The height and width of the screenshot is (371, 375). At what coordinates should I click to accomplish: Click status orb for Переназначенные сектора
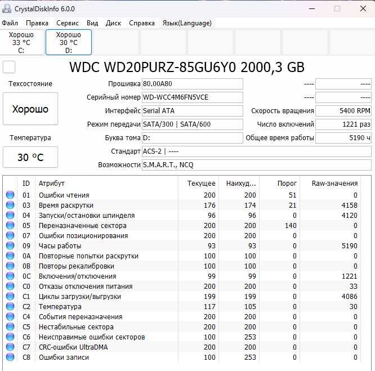10,225
